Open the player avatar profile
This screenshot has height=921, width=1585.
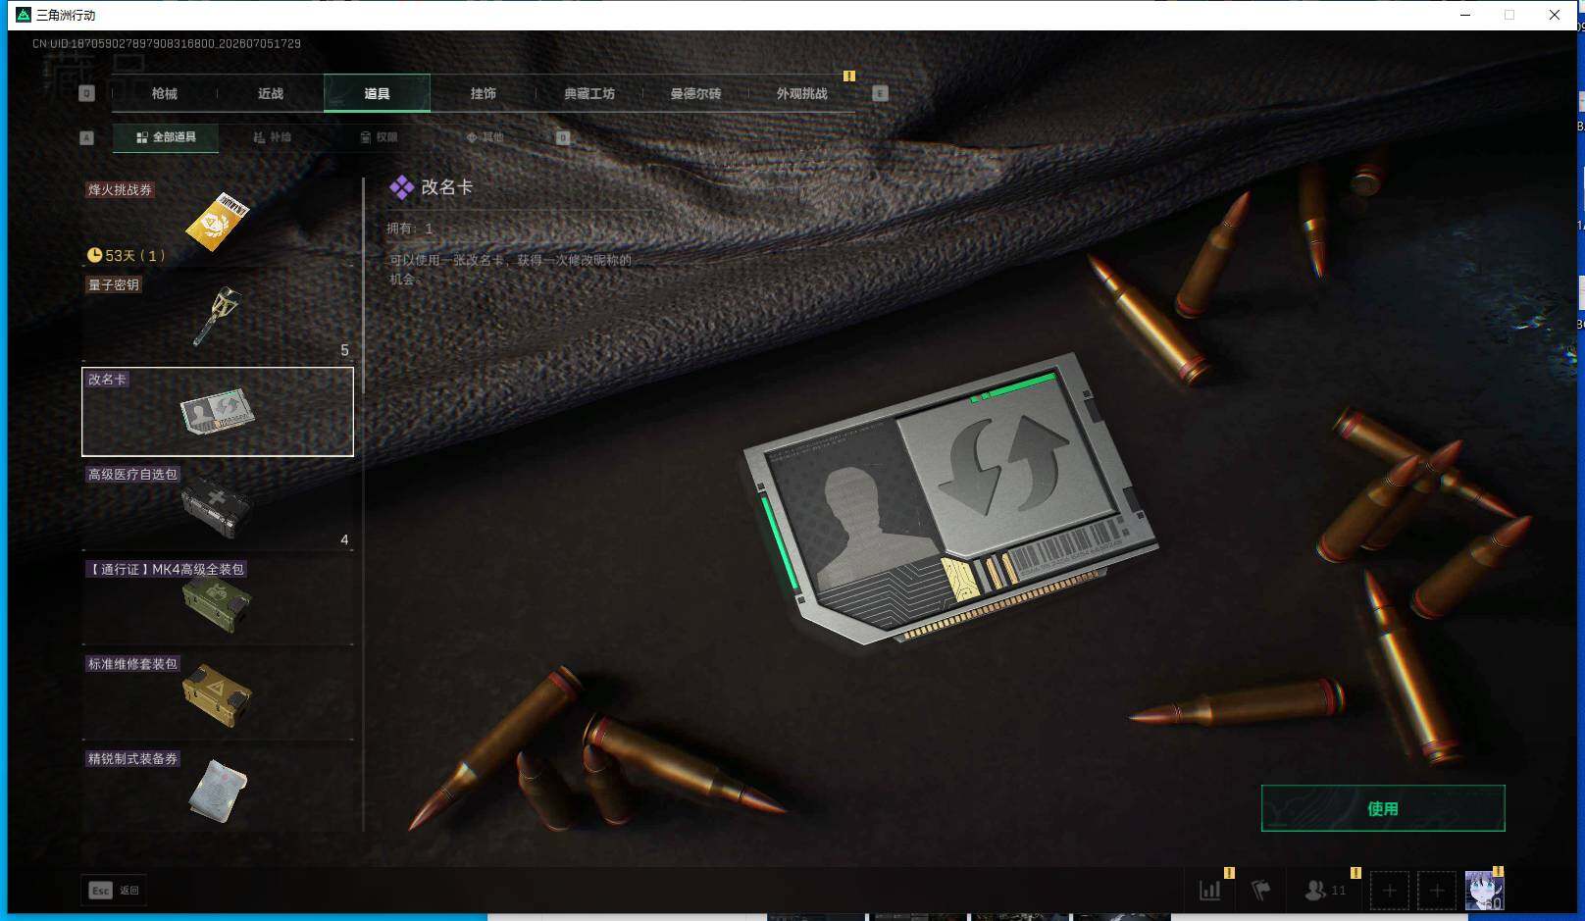1484,891
